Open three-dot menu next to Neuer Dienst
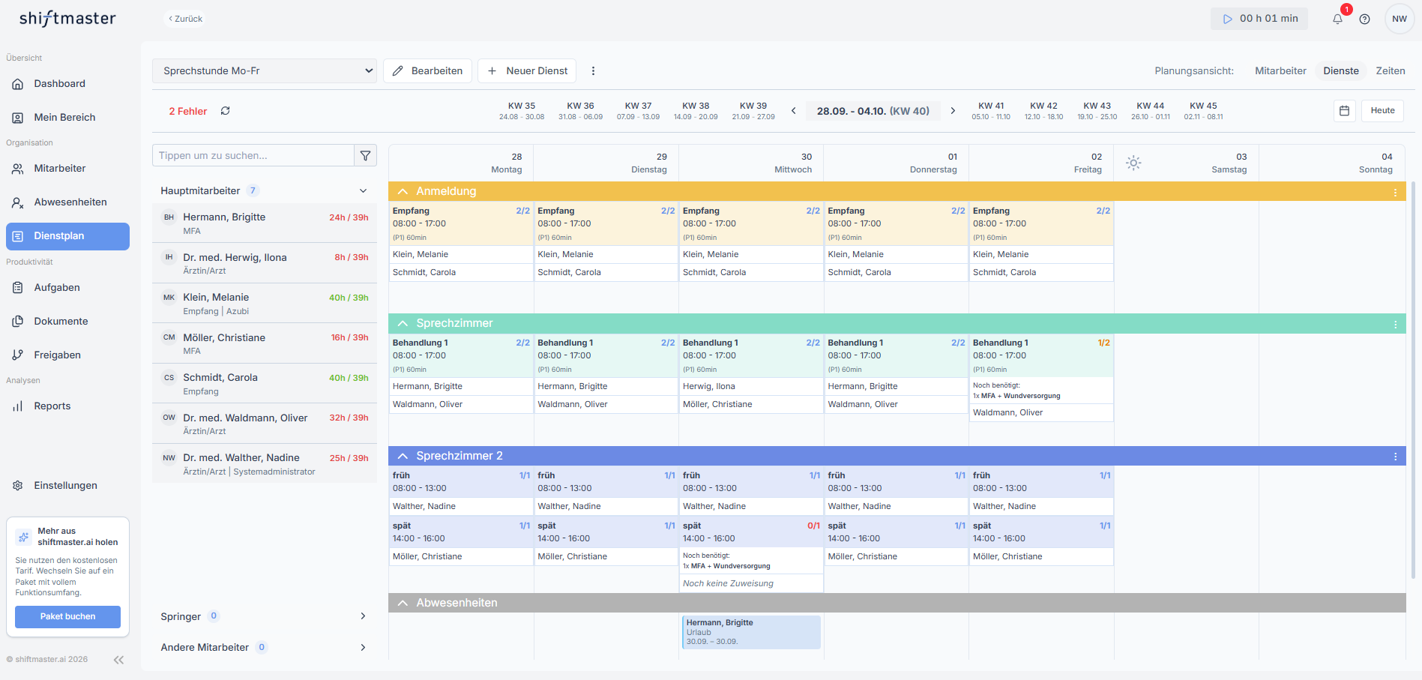Screen dimensions: 1422x680 point(593,70)
